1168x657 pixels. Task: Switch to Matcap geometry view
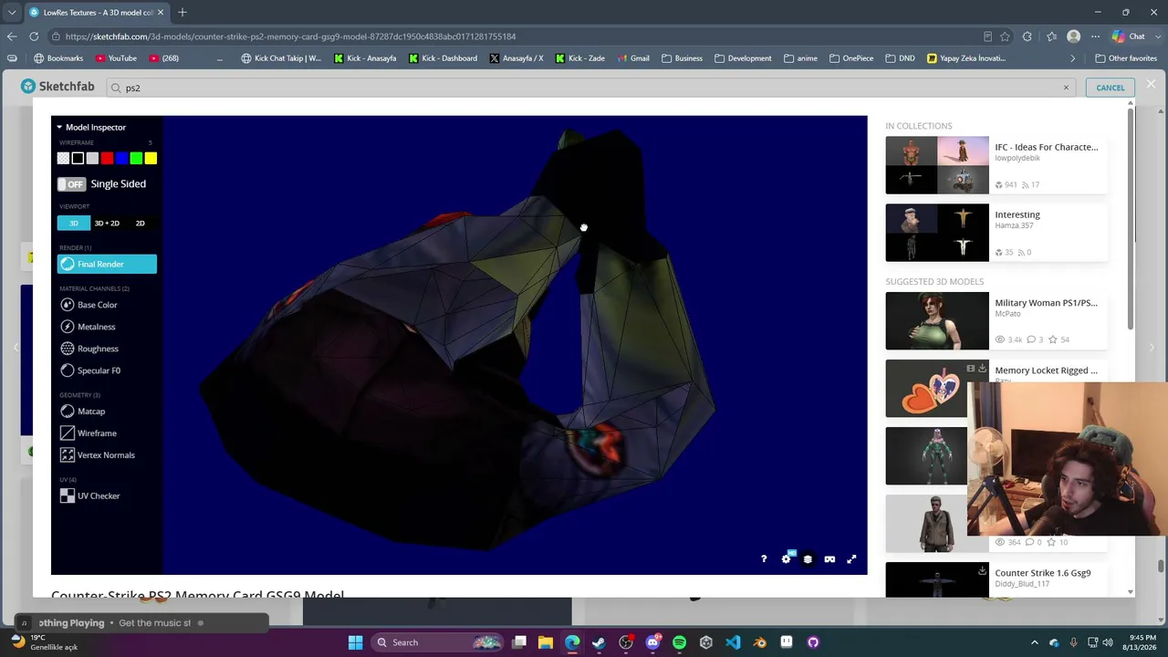click(x=82, y=412)
